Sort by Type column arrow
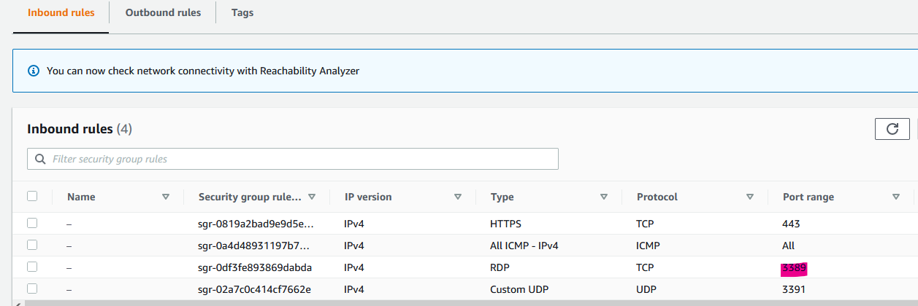This screenshot has height=306, width=918. [x=604, y=197]
